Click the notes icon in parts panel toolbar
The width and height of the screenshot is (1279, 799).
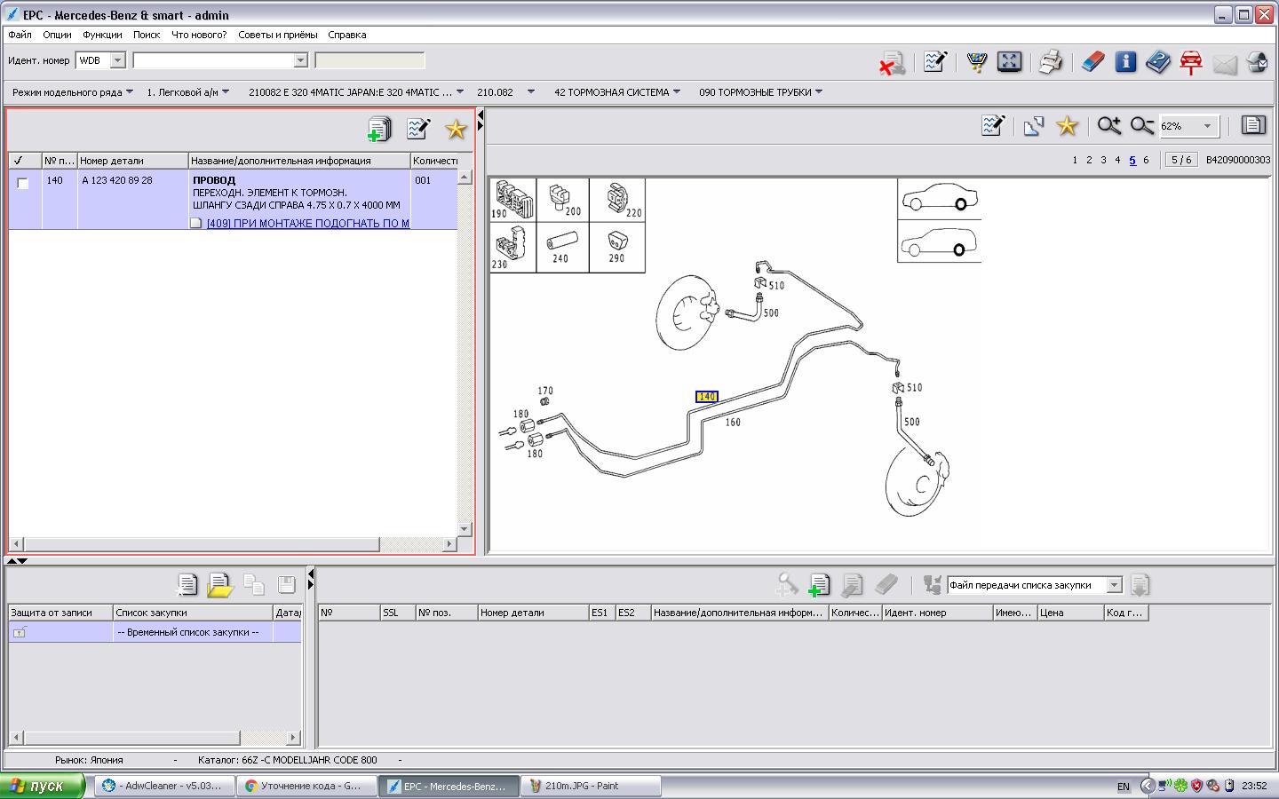(x=418, y=129)
